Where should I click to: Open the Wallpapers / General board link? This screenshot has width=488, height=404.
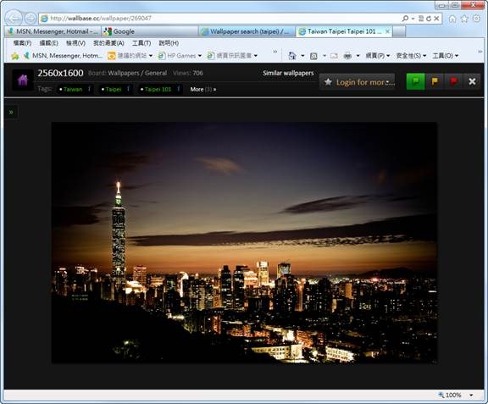137,73
